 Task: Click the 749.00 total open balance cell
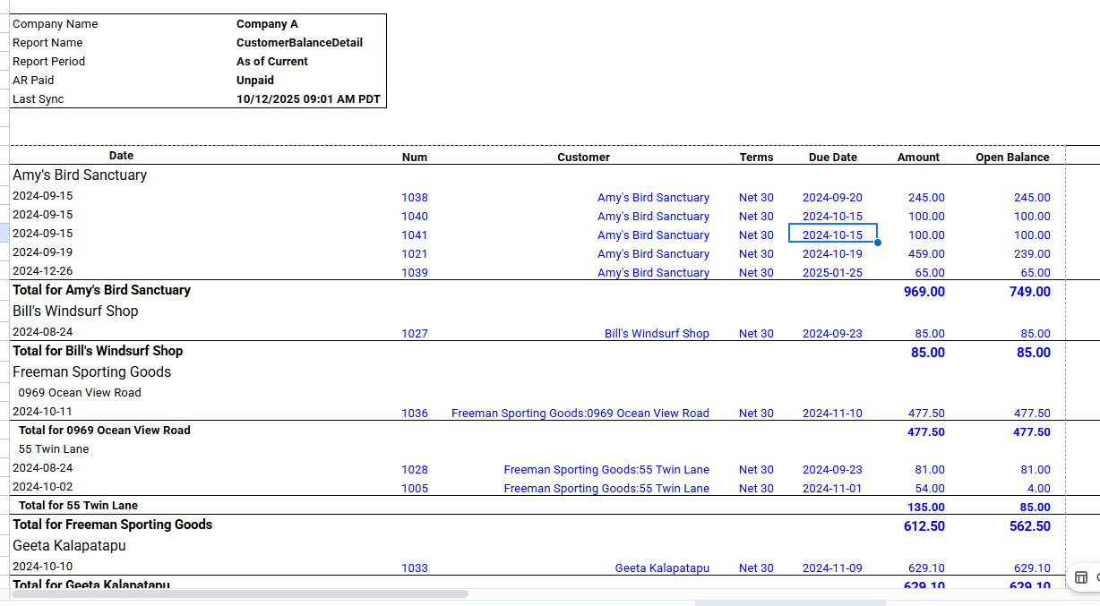(1030, 292)
